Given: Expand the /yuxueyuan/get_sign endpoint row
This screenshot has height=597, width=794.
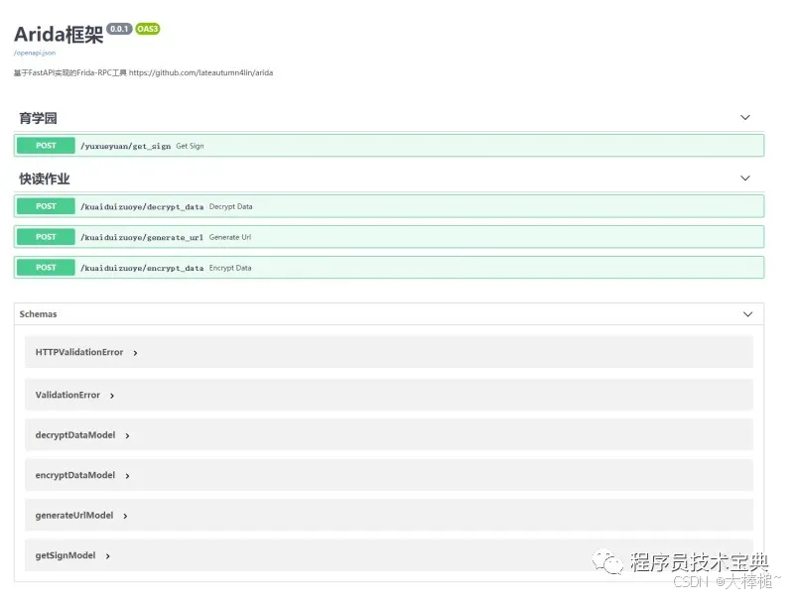Looking at the screenshot, I should (389, 146).
